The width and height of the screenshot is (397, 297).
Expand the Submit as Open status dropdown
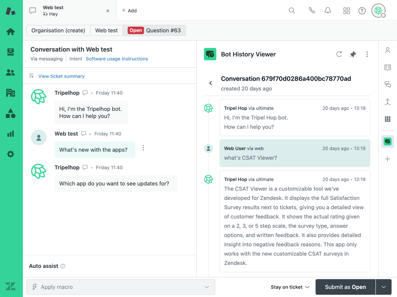coord(384,287)
